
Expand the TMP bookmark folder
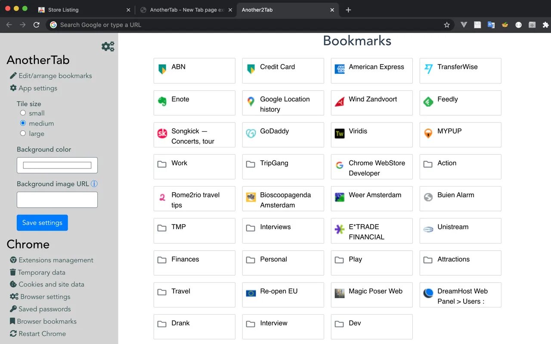195,231
